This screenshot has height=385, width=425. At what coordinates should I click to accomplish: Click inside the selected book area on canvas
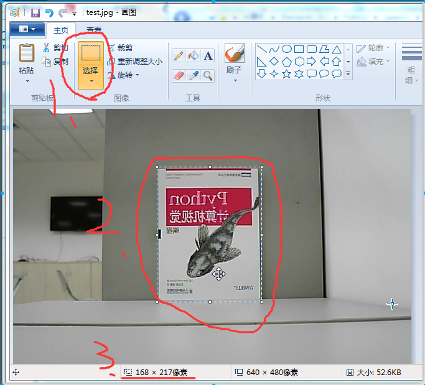point(209,234)
